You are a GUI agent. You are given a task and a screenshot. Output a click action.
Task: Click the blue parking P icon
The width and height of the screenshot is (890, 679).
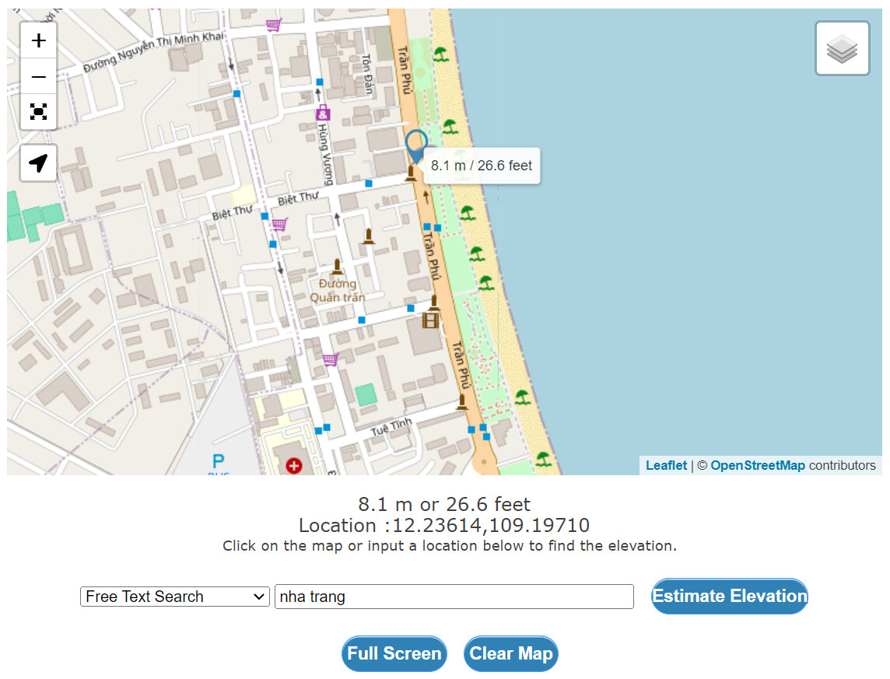pyautogui.click(x=218, y=462)
